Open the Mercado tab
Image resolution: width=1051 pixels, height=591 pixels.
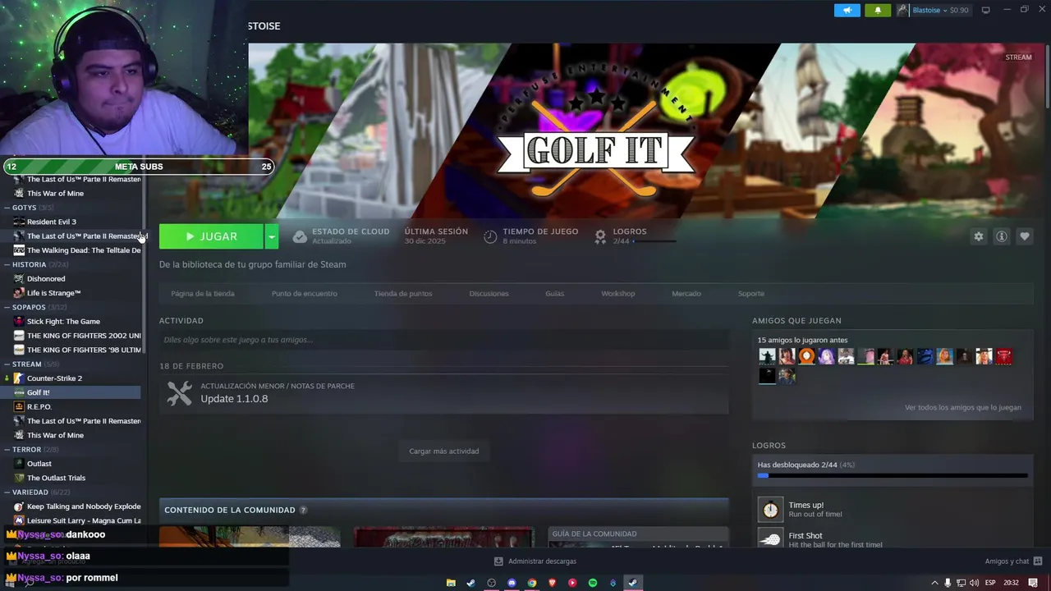tap(686, 293)
